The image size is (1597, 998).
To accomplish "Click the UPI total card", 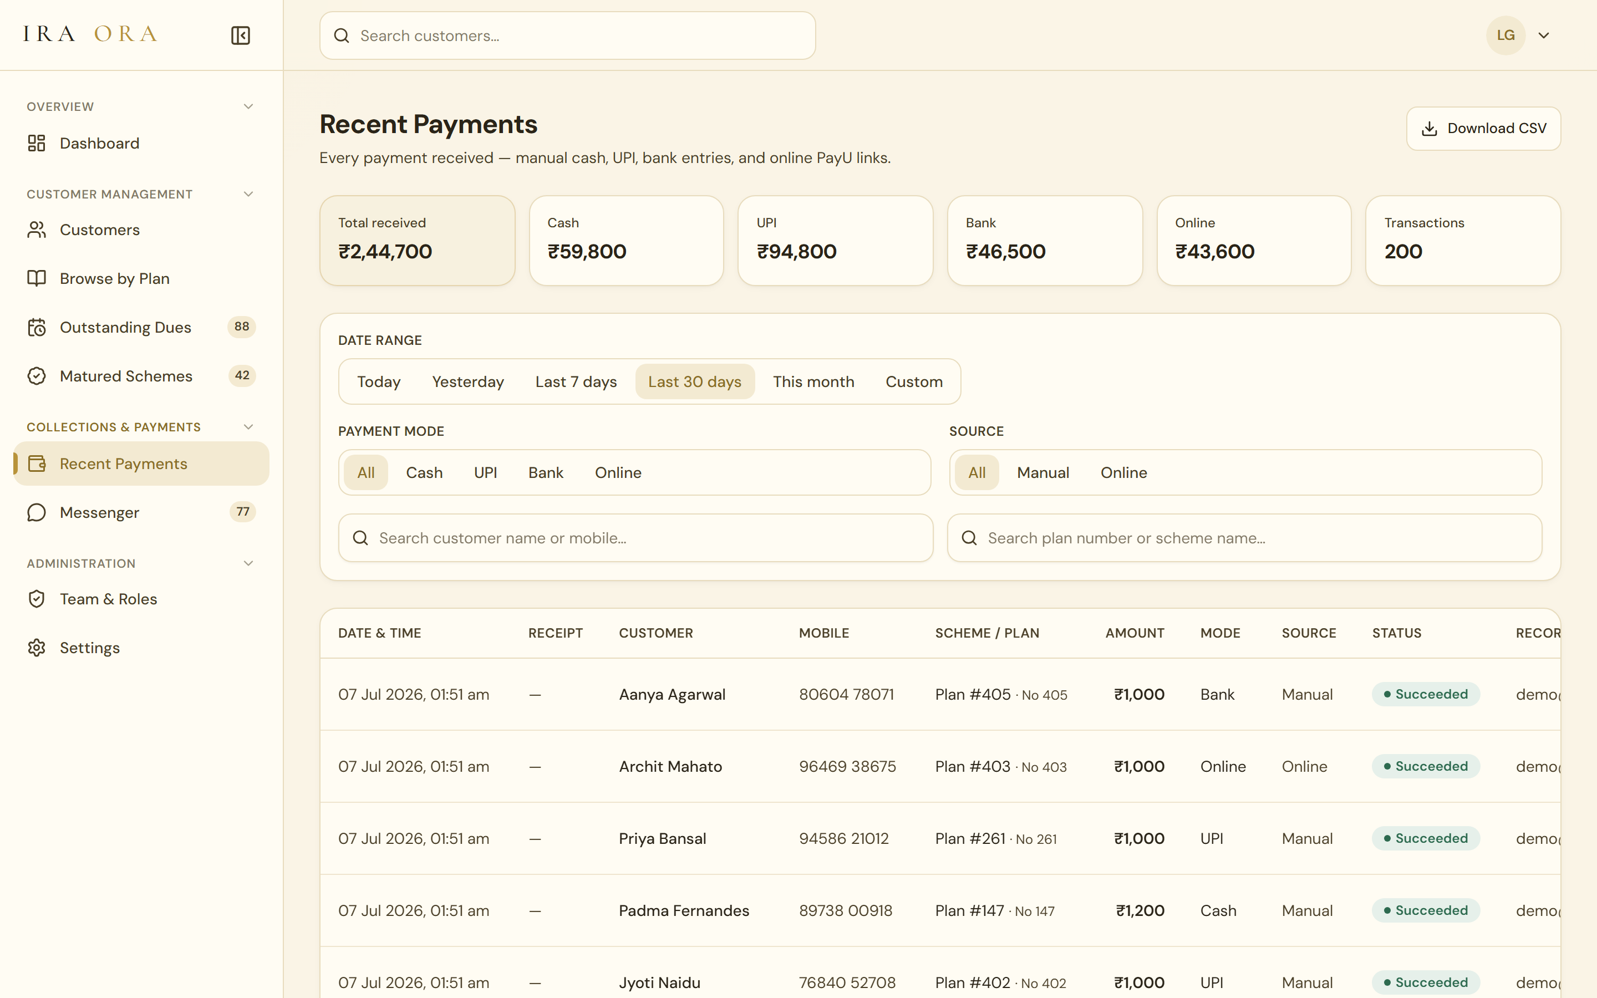I will point(836,240).
